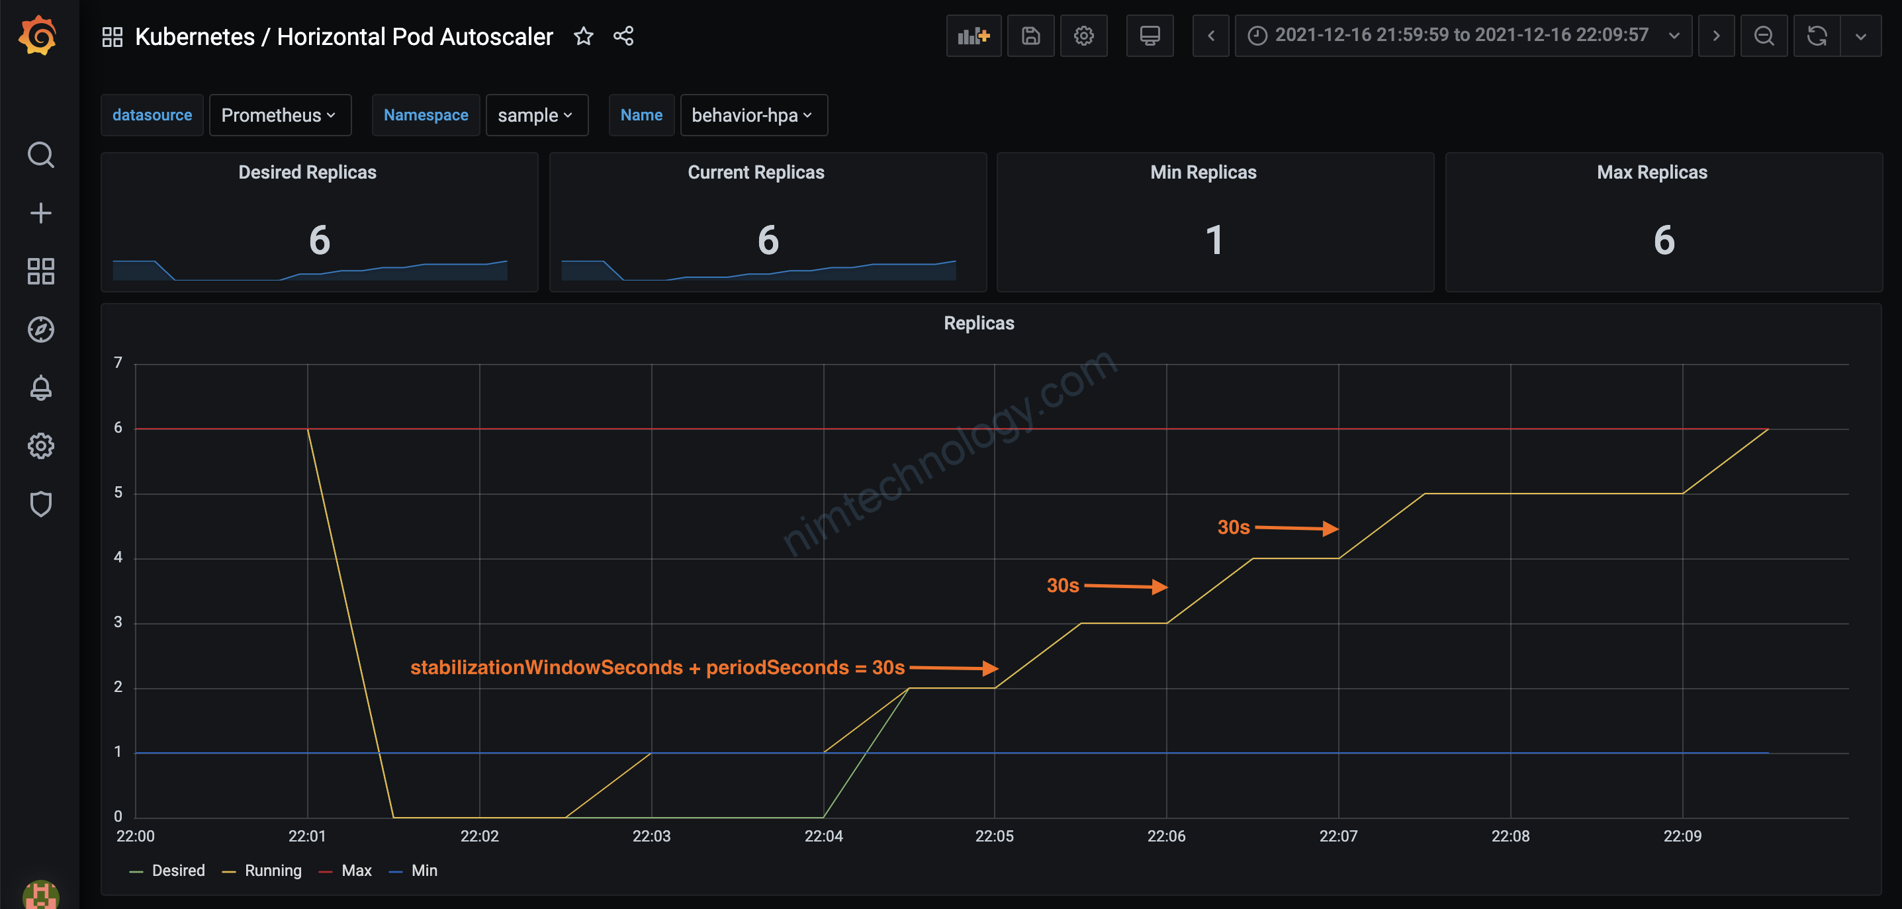Toggle Desired series in legend
The height and width of the screenshot is (909, 1902).
(x=178, y=871)
